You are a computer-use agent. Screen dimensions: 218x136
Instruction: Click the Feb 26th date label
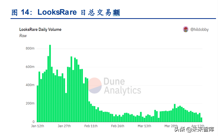point(118,126)
